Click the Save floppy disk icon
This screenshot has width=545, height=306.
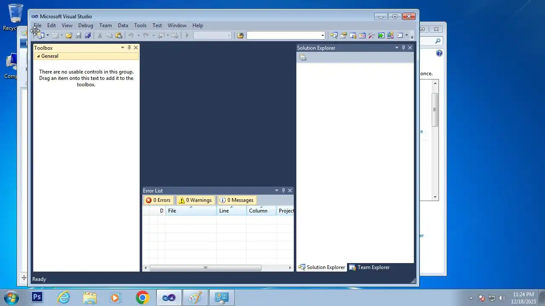78,36
